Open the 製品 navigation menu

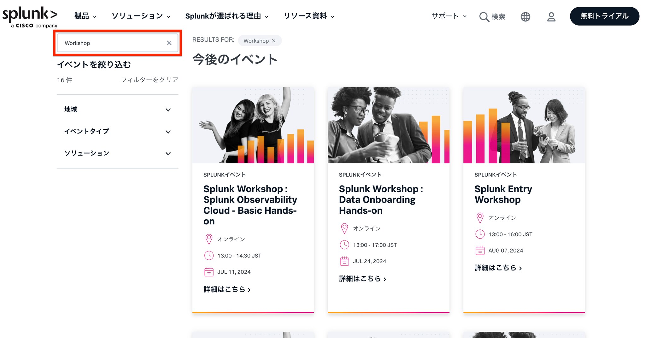click(85, 16)
